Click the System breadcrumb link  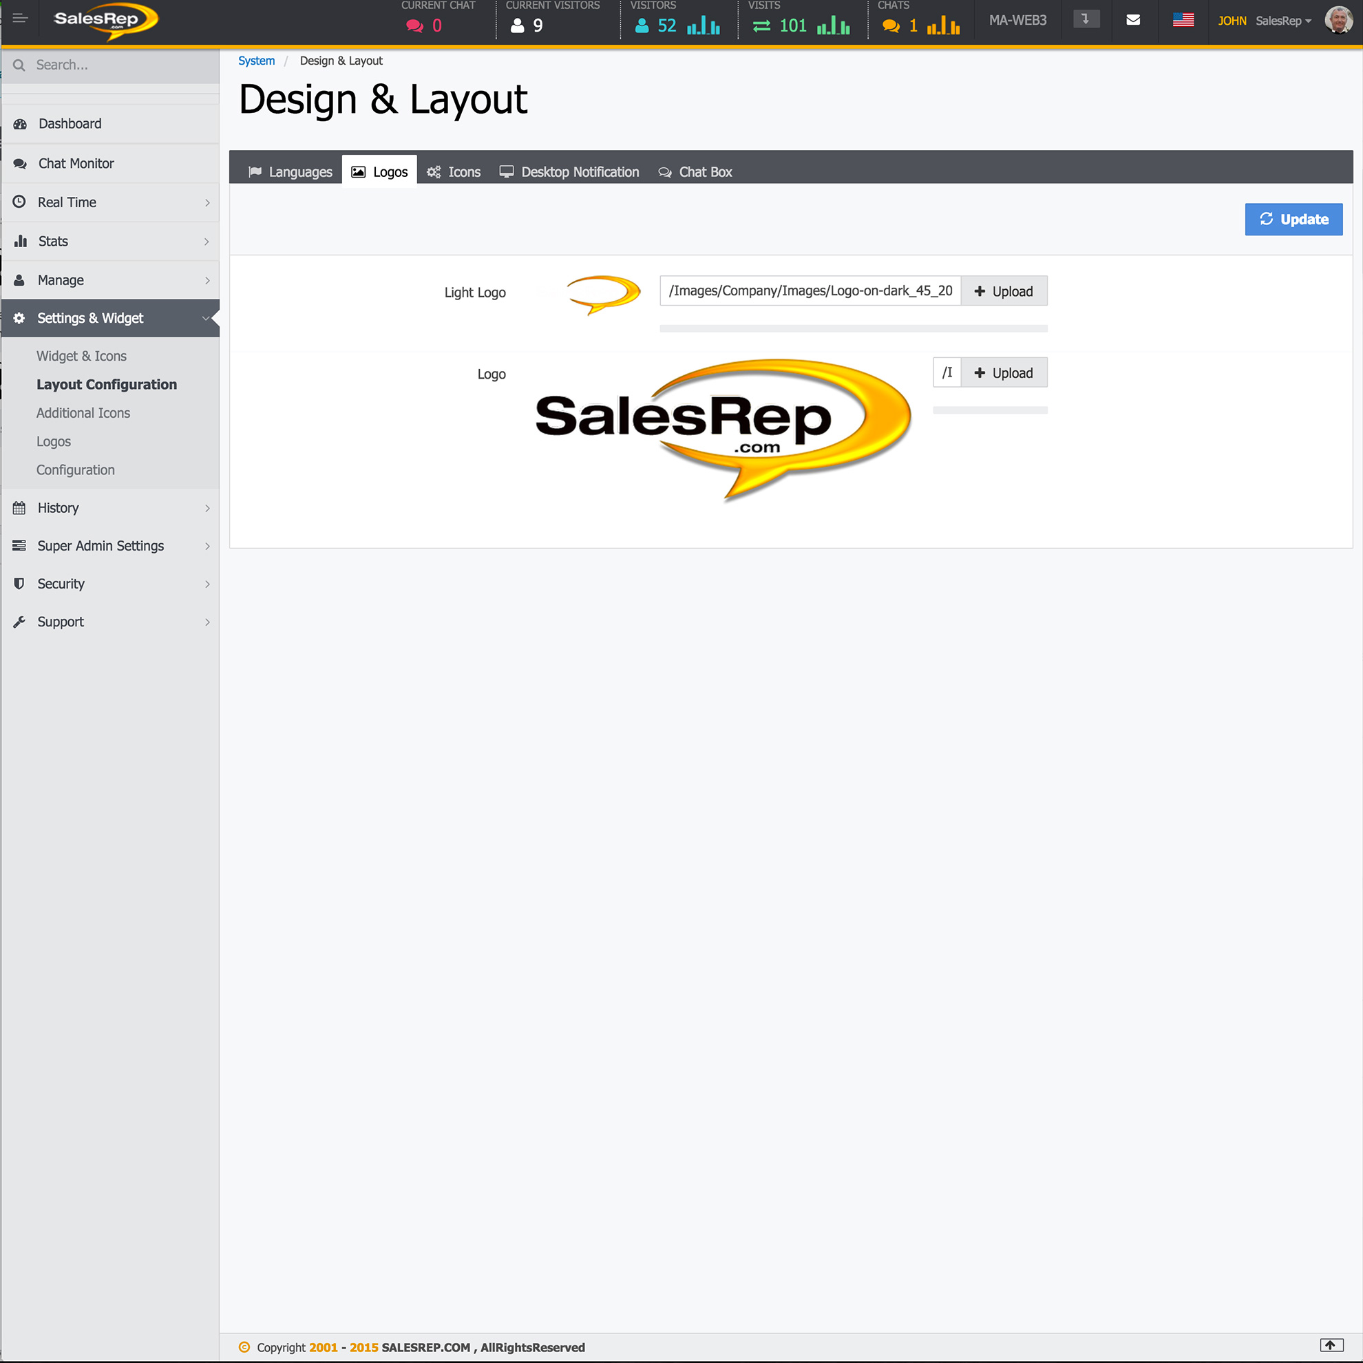(256, 61)
